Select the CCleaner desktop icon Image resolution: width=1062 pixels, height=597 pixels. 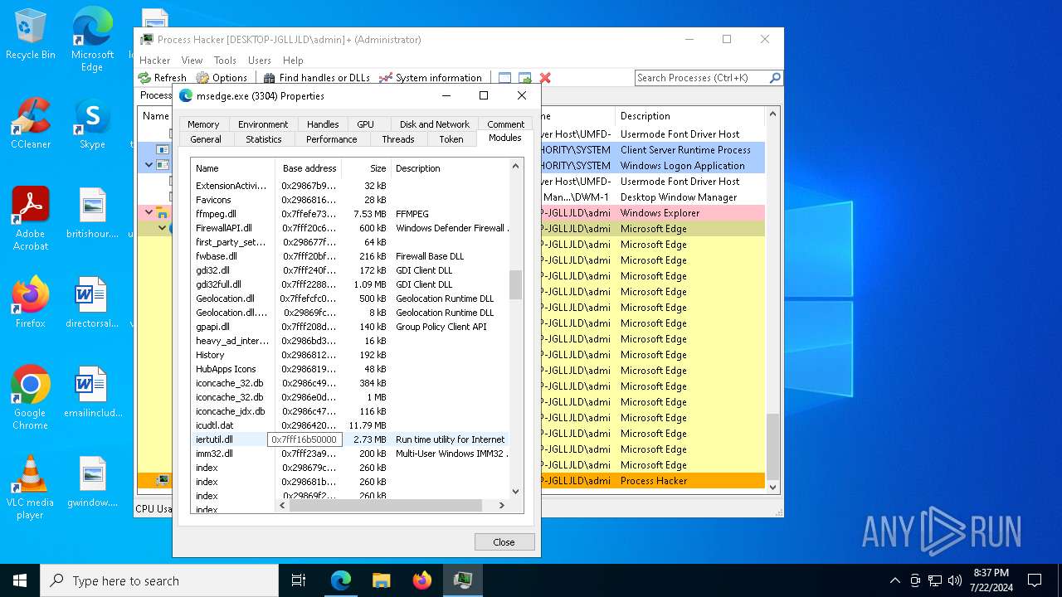[31, 124]
